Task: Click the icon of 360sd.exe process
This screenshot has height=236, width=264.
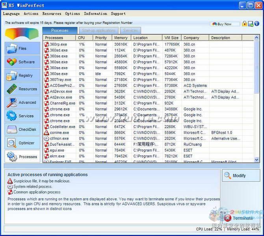Action: click(46, 50)
